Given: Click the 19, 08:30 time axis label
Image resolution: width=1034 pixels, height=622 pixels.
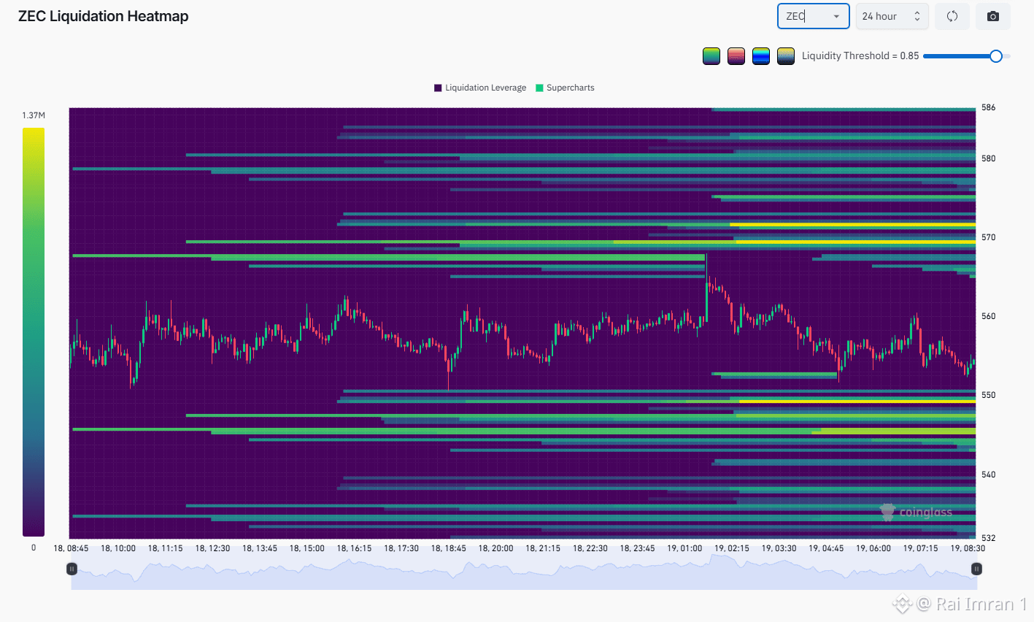Looking at the screenshot, I should (x=968, y=548).
